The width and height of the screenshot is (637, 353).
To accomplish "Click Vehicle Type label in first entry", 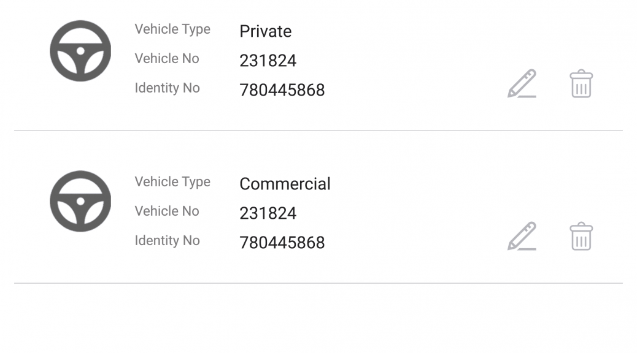I will coord(172,29).
